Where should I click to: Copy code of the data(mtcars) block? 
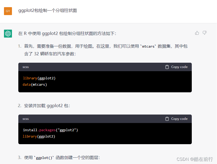[176, 67]
